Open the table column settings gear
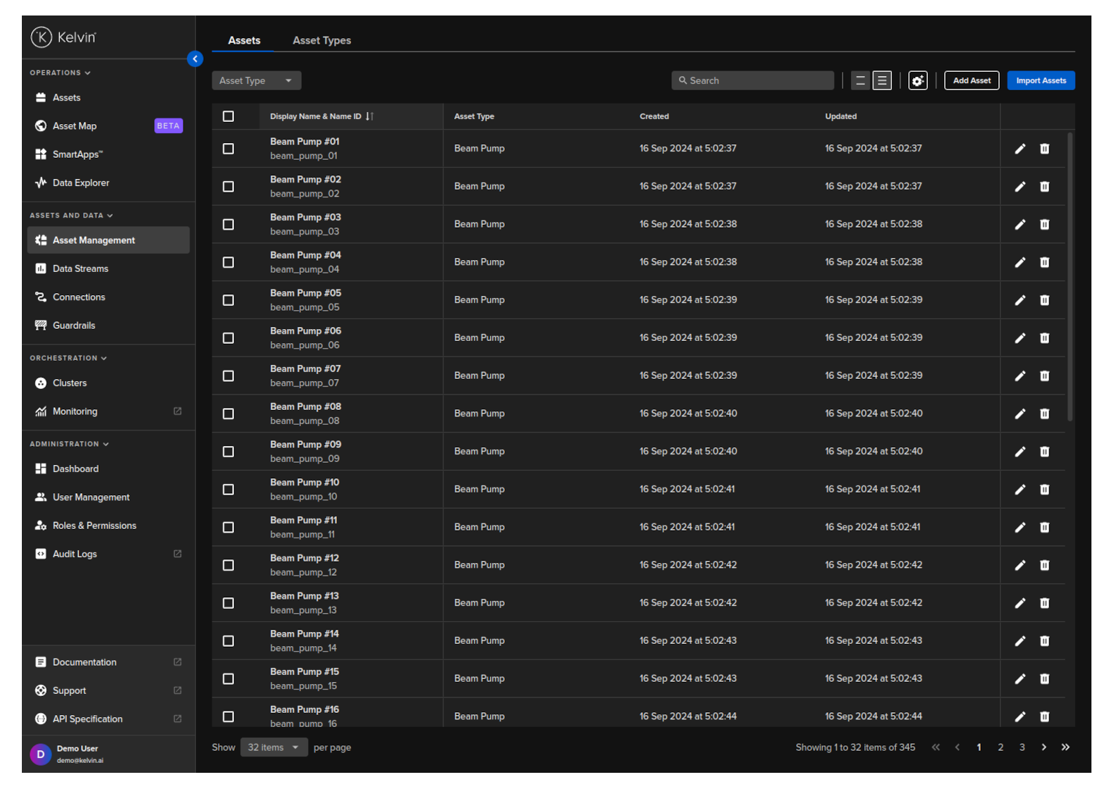 point(917,81)
